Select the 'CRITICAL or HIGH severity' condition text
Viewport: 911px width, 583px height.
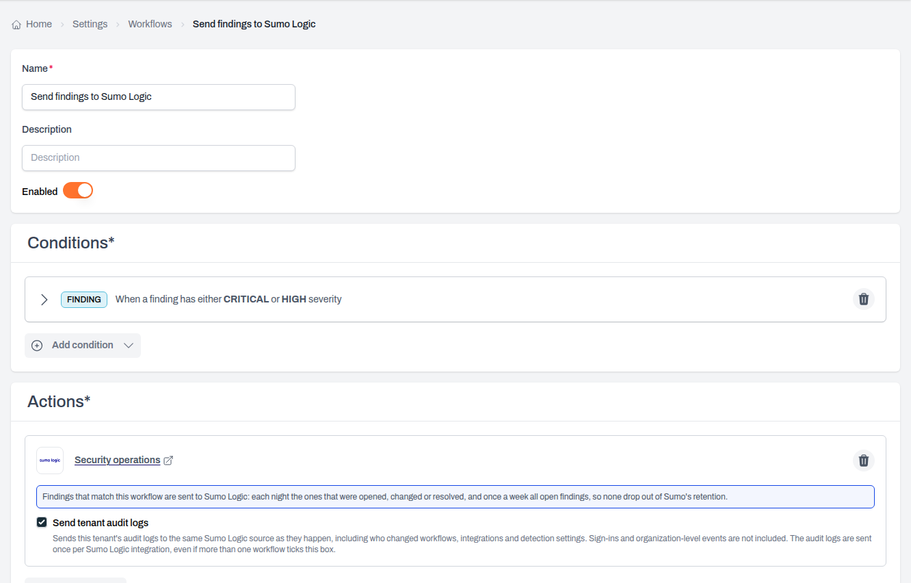click(x=228, y=299)
